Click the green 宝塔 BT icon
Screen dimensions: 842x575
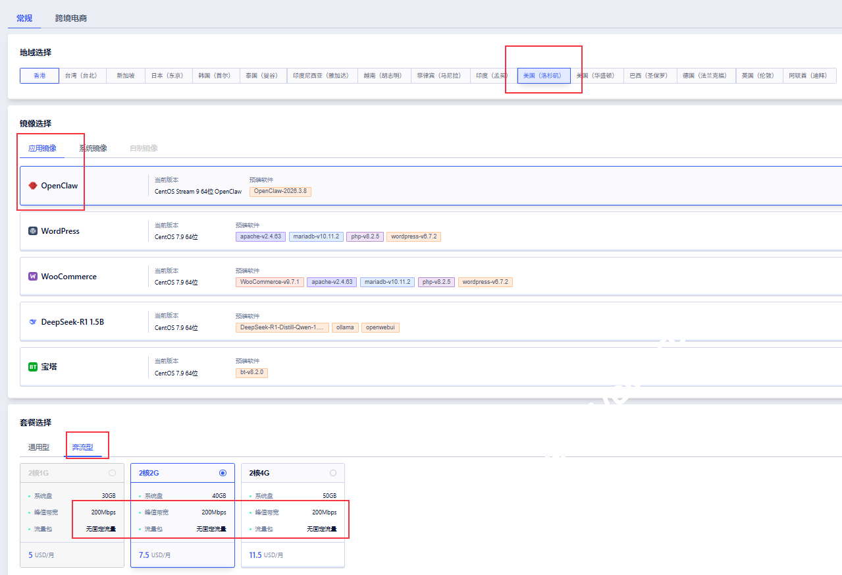click(33, 366)
